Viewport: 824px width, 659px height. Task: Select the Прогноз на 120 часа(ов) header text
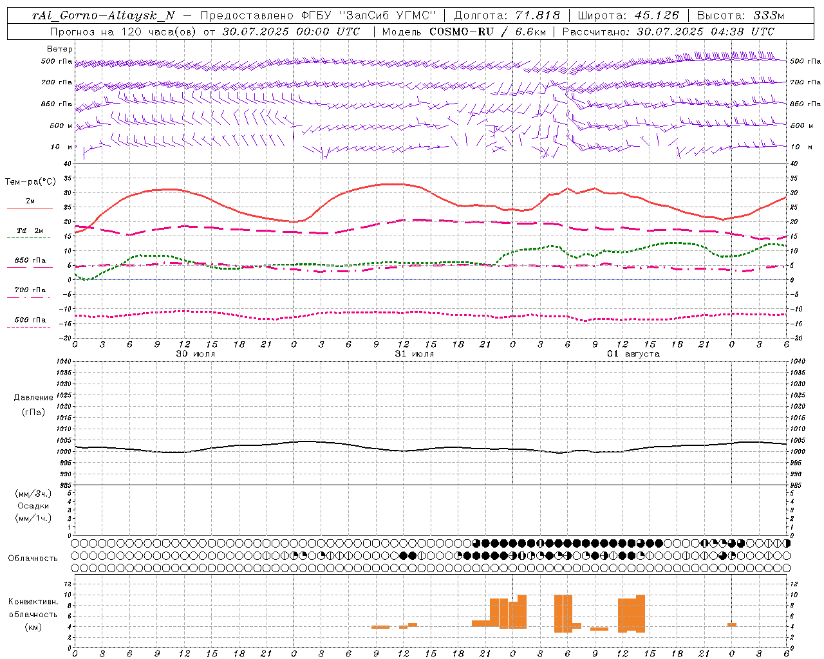click(x=124, y=32)
